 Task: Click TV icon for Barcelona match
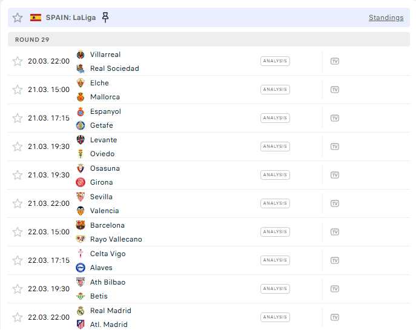click(334, 232)
